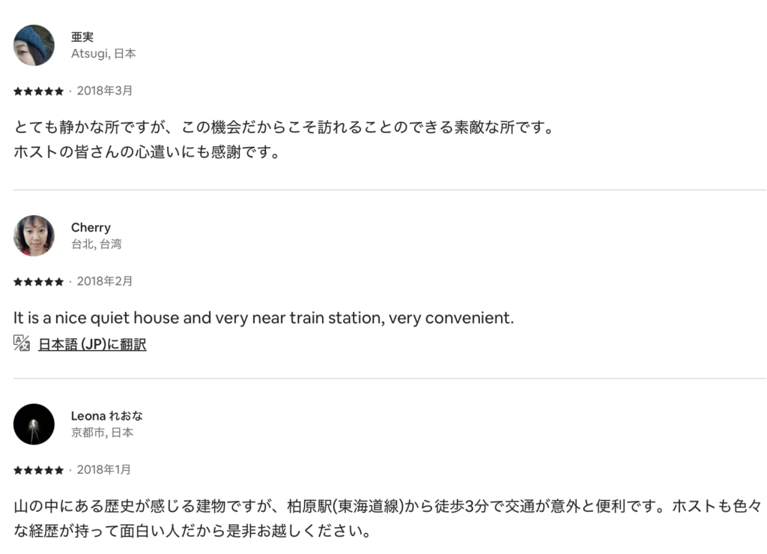
Task: Click the 日本語 (JP)に翻訳 link
Action: [x=92, y=345]
